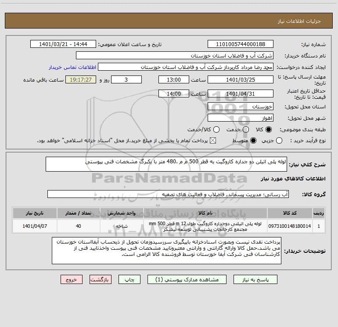Image resolution: width=338 pixels, height=327 pixels.
Task: Open مشاهده مدارک پیوستی (1) button
Action: pos(187,280)
